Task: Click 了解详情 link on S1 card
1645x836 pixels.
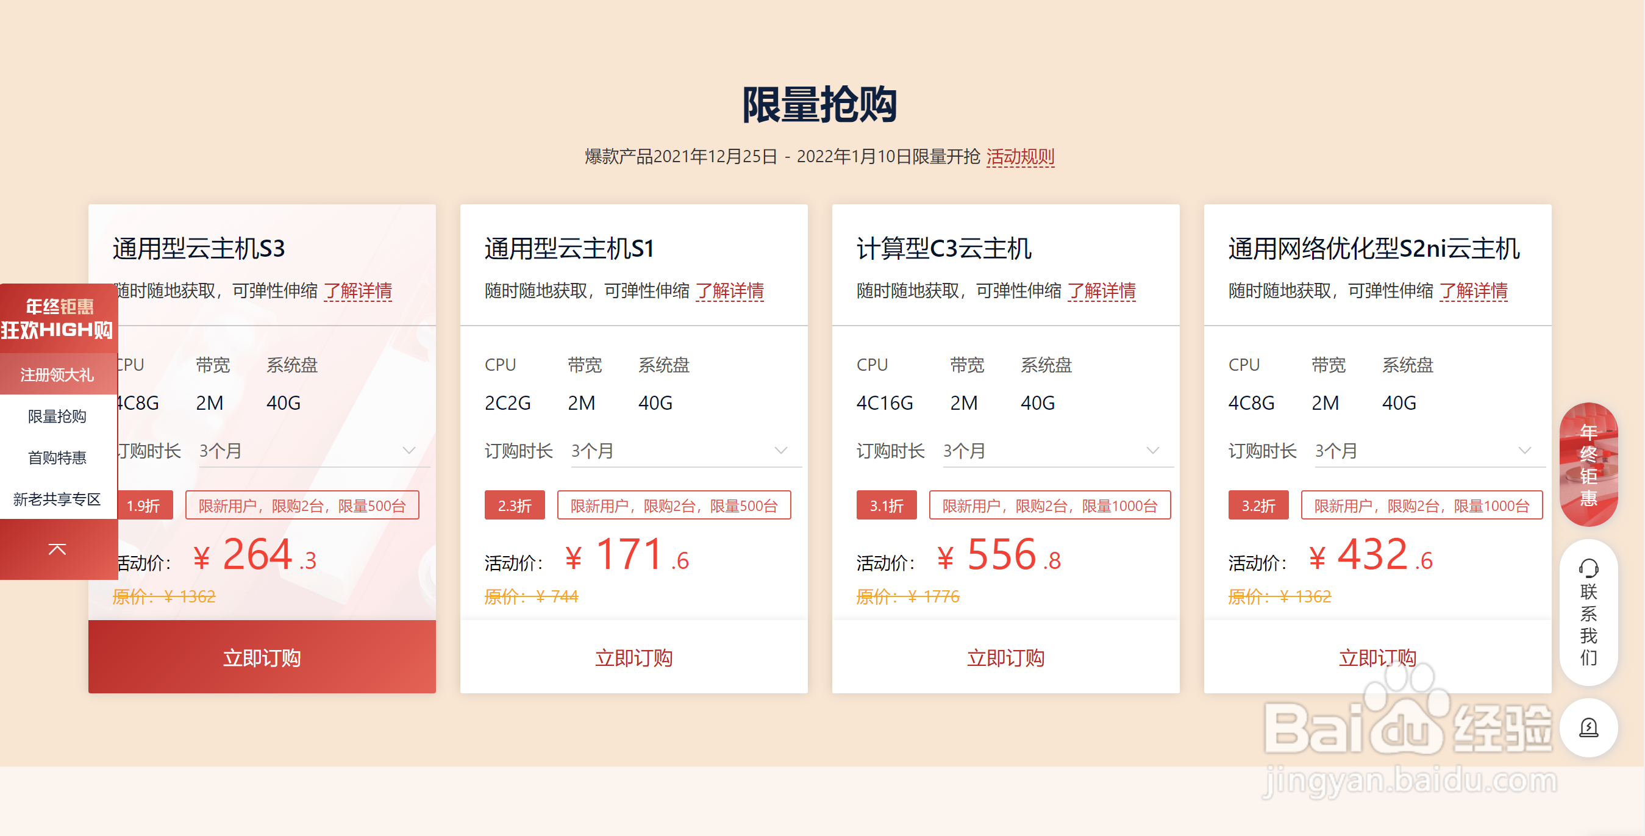Action: (x=729, y=291)
